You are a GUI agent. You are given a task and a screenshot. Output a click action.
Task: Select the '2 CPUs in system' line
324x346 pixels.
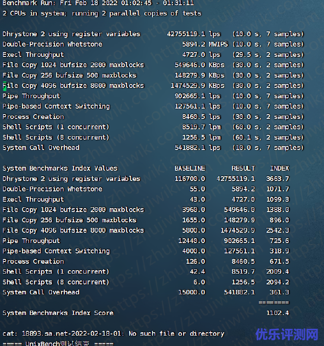tap(102, 13)
